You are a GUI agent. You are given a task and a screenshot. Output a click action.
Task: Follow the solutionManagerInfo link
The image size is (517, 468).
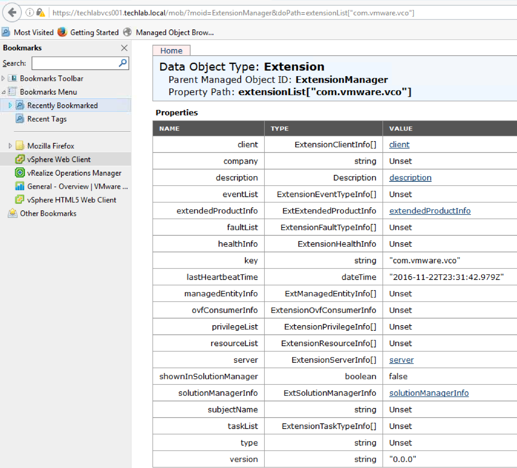click(428, 393)
